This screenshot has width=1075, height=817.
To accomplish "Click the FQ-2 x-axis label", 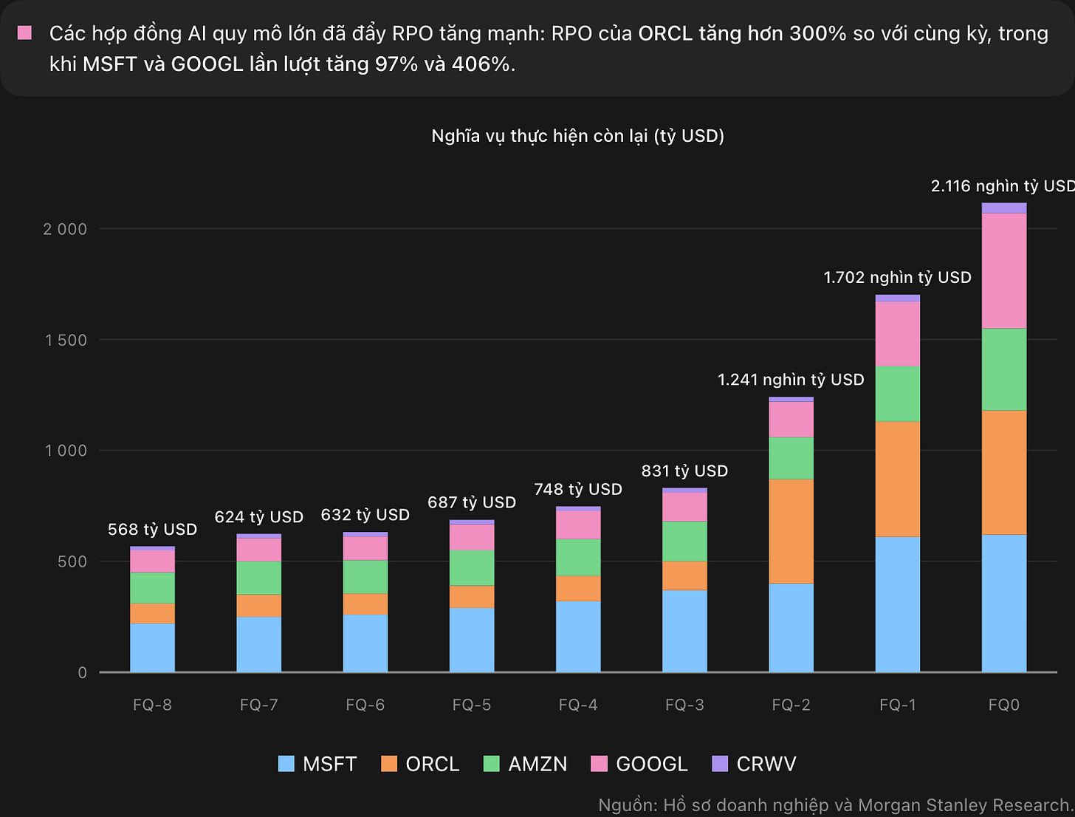I will click(791, 705).
